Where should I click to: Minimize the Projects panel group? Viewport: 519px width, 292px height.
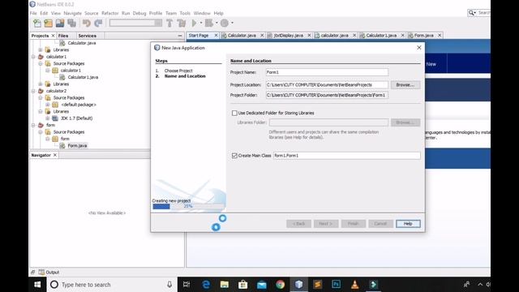[180, 36]
